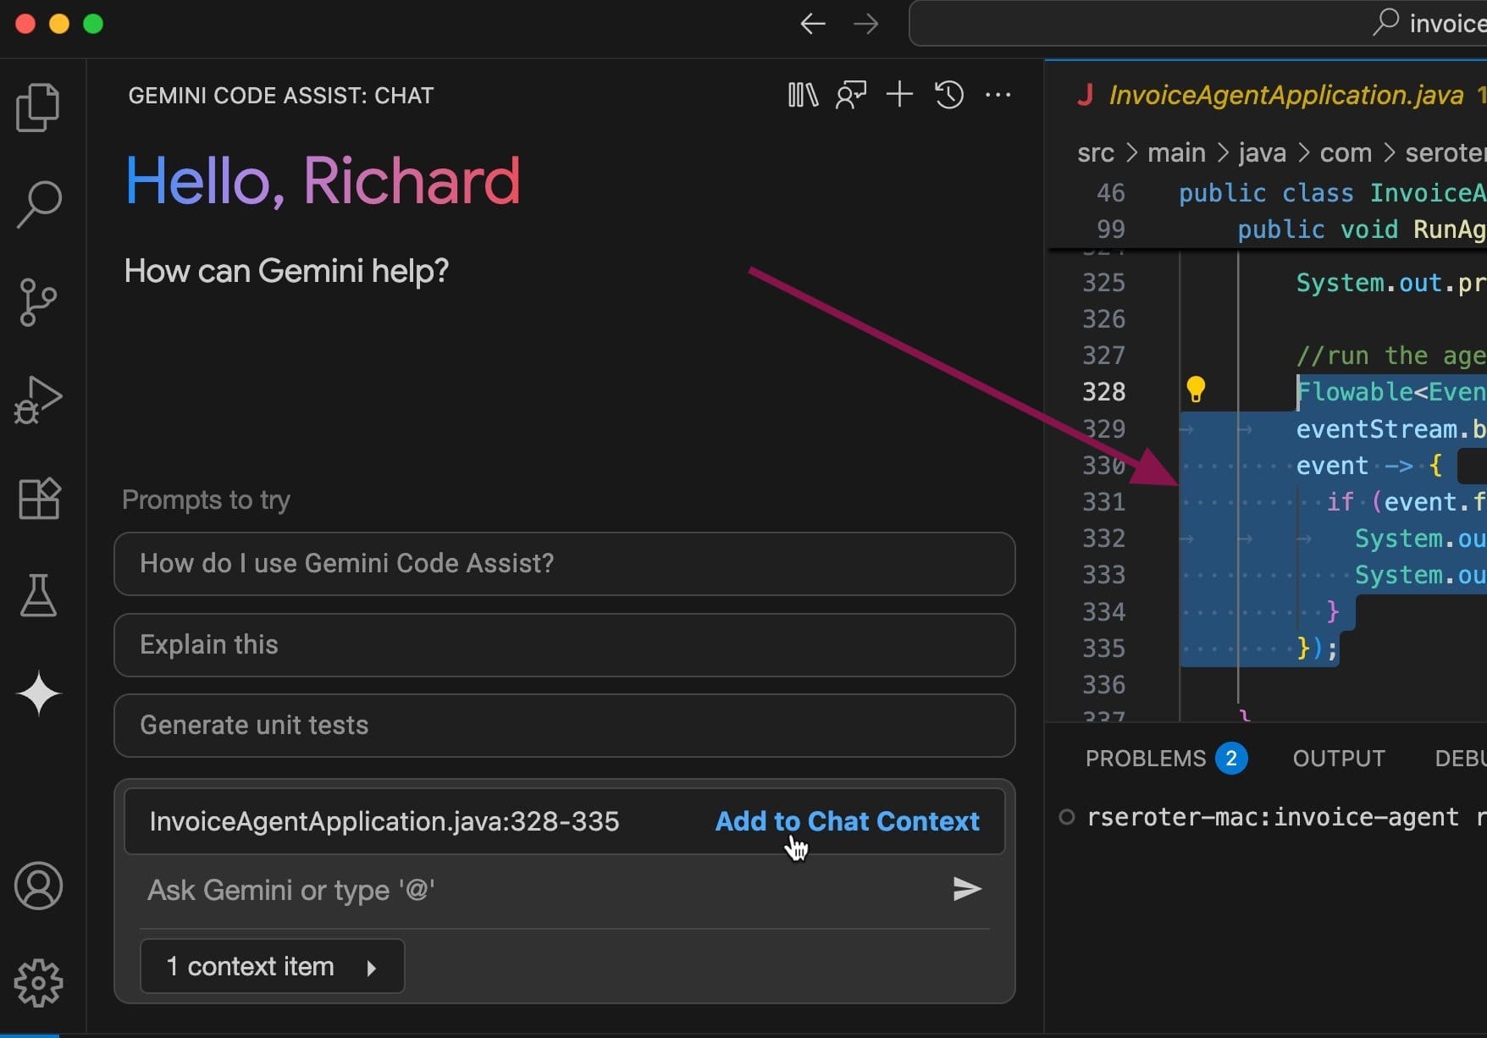Viewport: 1487px width, 1038px height.
Task: Click the magnifier in the command center search
Action: point(1385,22)
